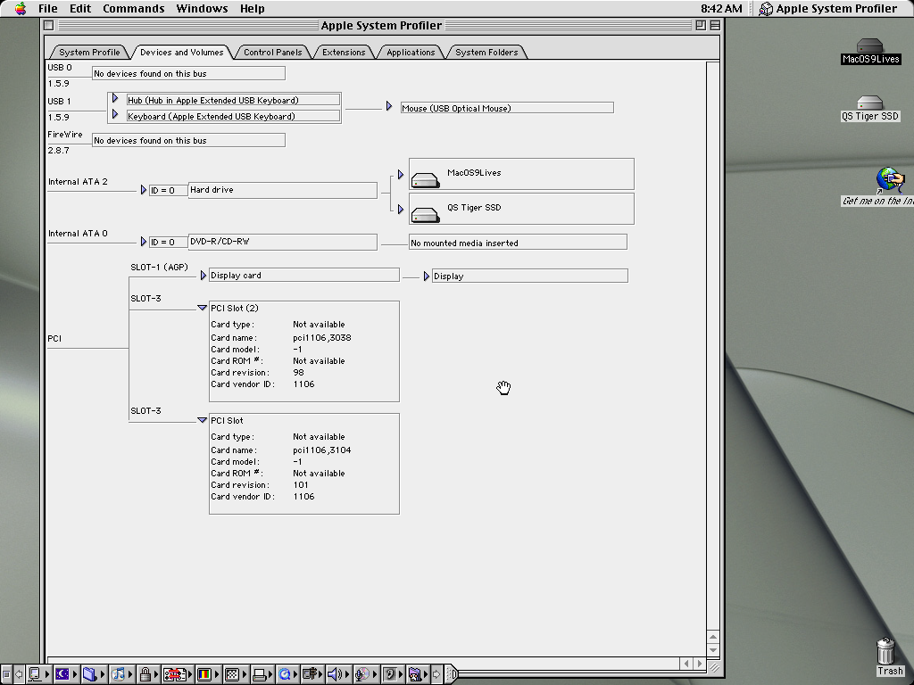This screenshot has height=685, width=914.
Task: Collapse the PCI Slot (2) details
Action: (203, 308)
